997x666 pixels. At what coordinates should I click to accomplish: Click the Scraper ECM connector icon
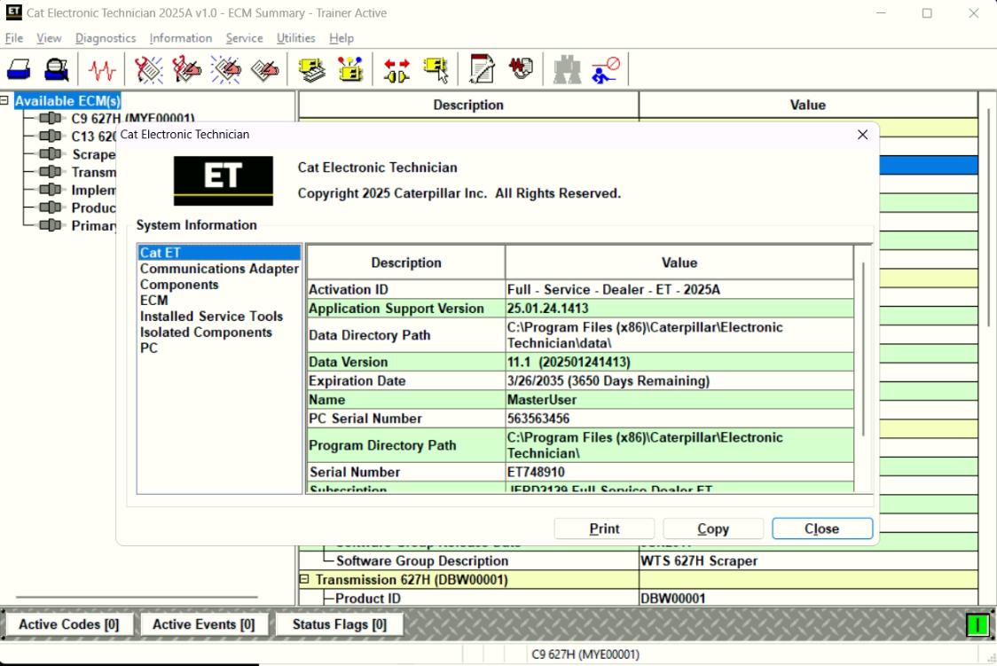pos(51,153)
